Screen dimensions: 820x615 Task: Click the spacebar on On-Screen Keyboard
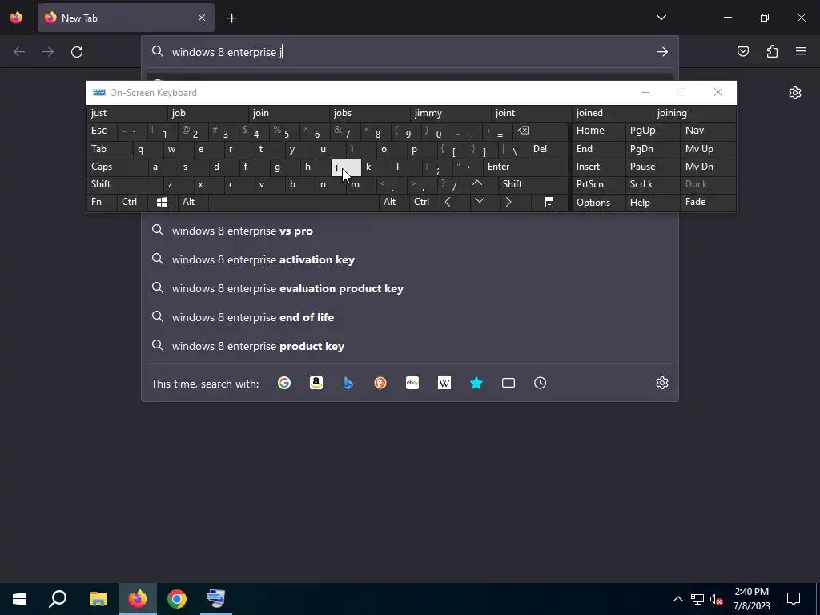(293, 202)
